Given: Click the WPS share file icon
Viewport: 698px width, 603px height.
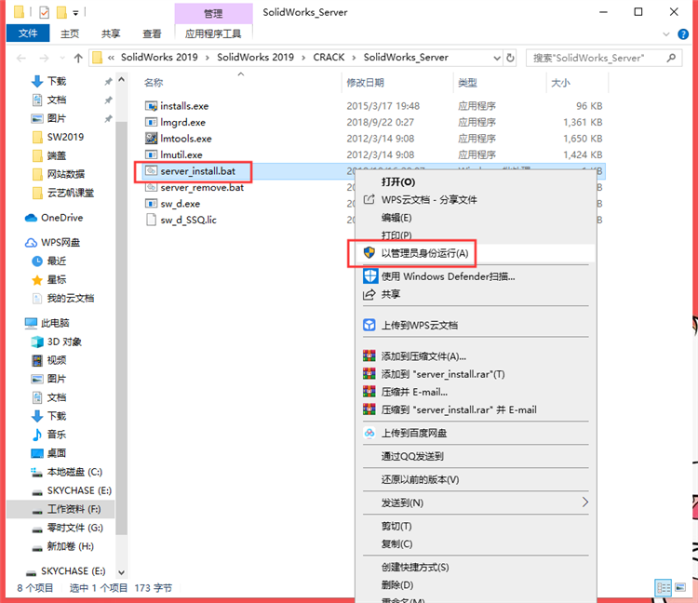Looking at the screenshot, I should [369, 199].
